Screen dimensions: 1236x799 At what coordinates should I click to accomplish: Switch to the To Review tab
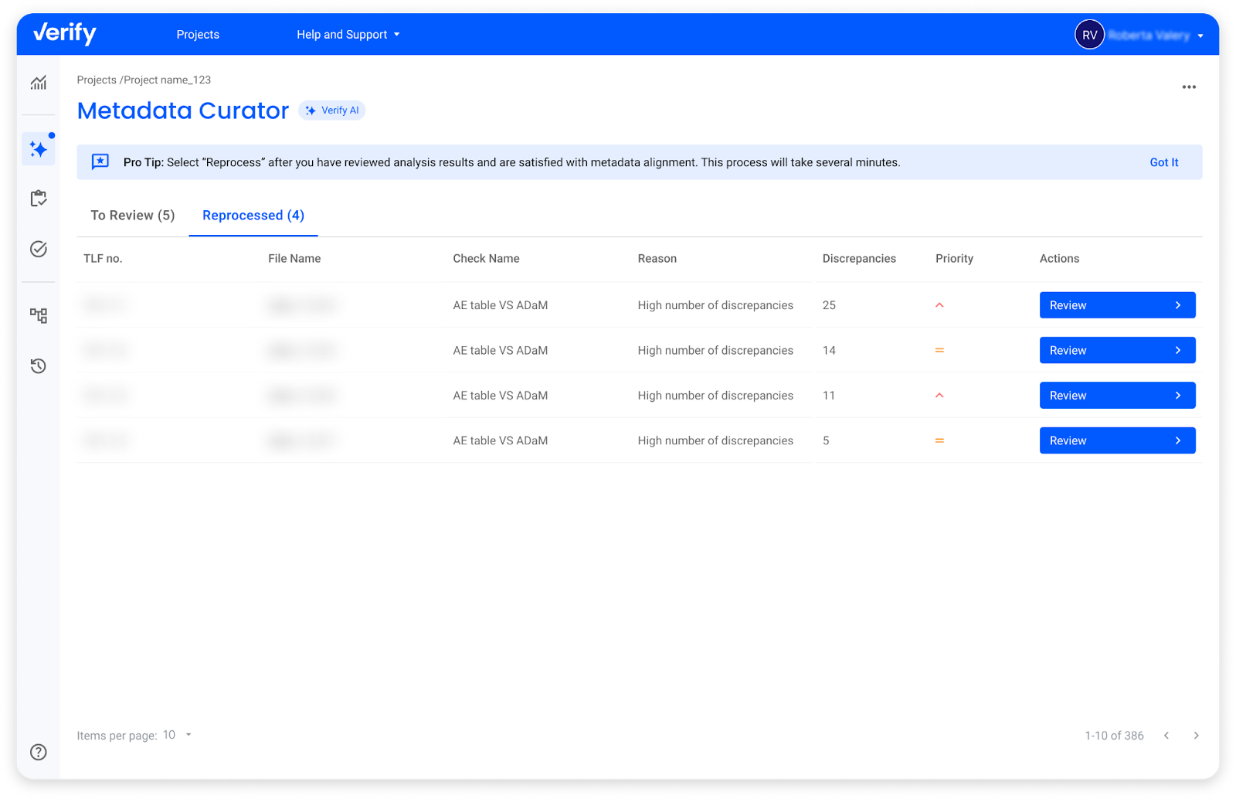point(131,215)
